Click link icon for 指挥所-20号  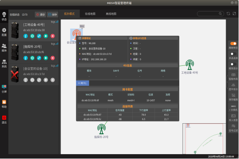(x=39, y=58)
